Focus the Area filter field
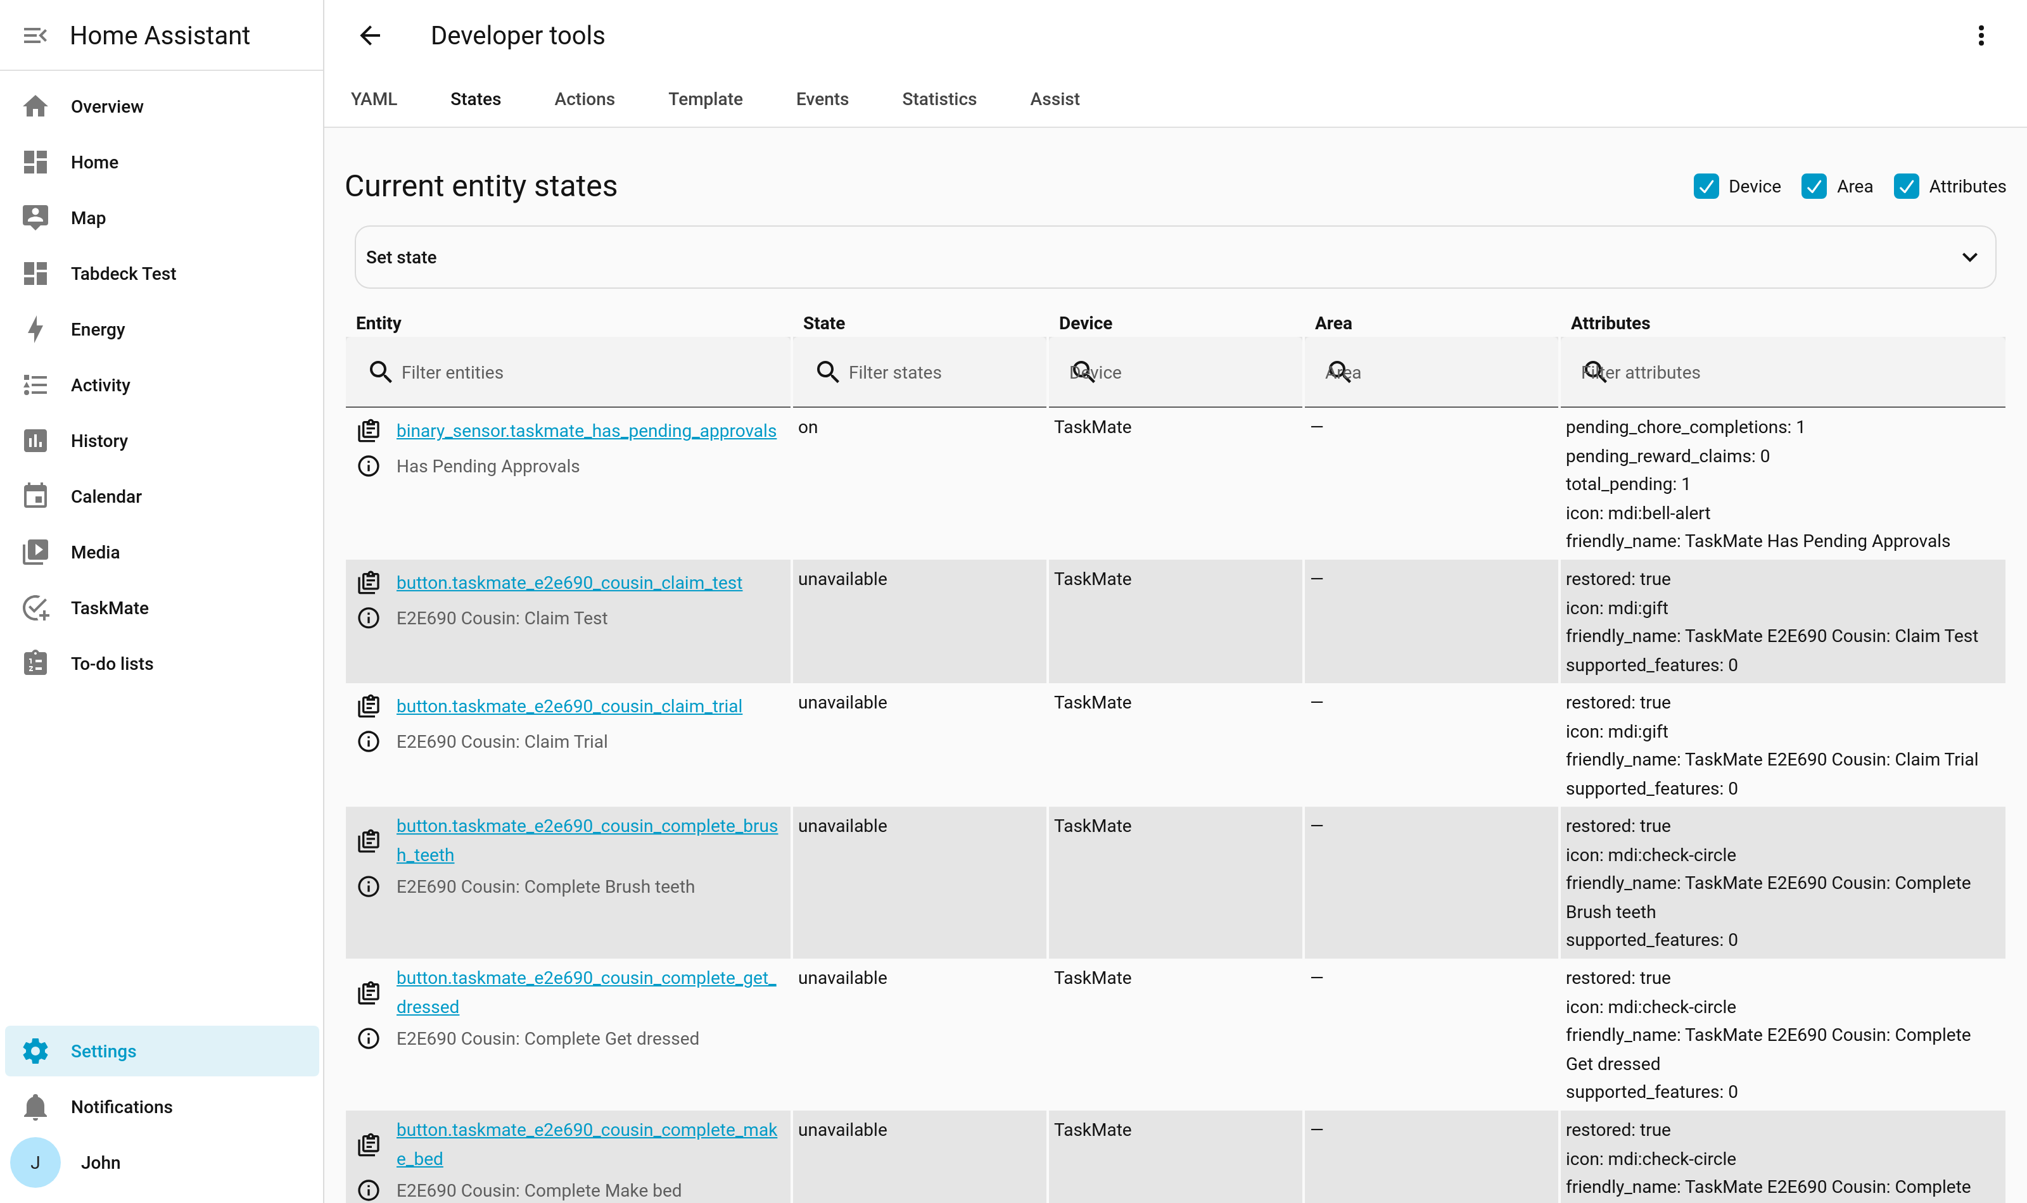The width and height of the screenshot is (2027, 1203). [1431, 372]
